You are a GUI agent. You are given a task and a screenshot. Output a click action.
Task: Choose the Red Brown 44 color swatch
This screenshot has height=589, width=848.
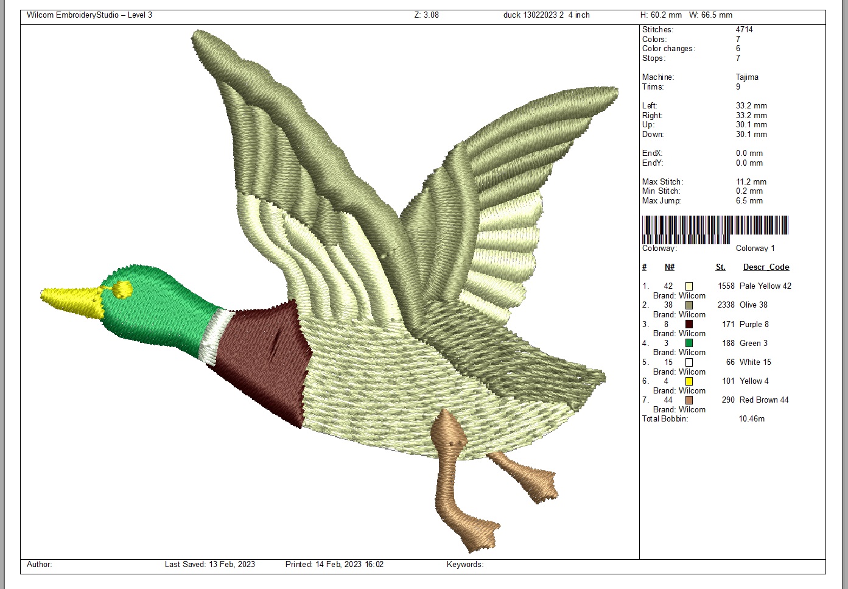click(689, 400)
